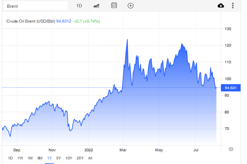Open the 1D interval dropdown at top

(x=79, y=6)
